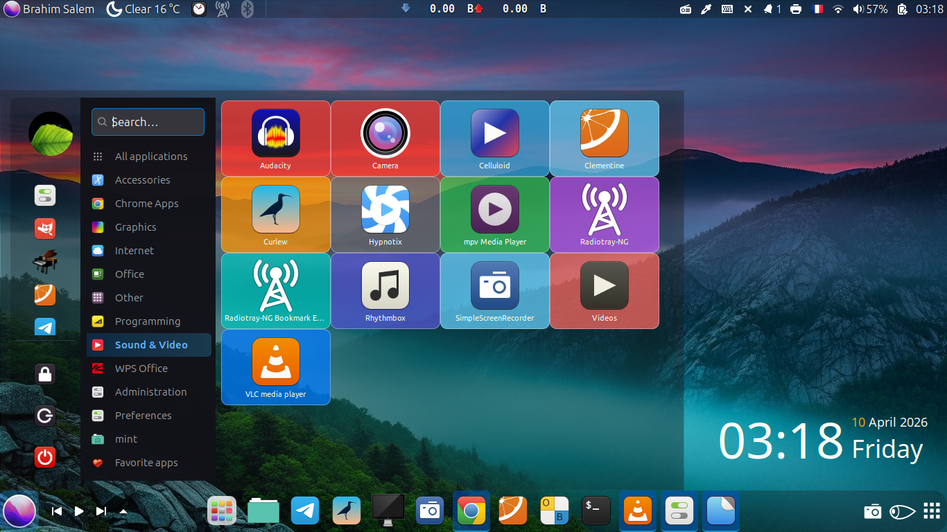947x532 pixels.
Task: Click the Search field in the menu
Action: (148, 122)
